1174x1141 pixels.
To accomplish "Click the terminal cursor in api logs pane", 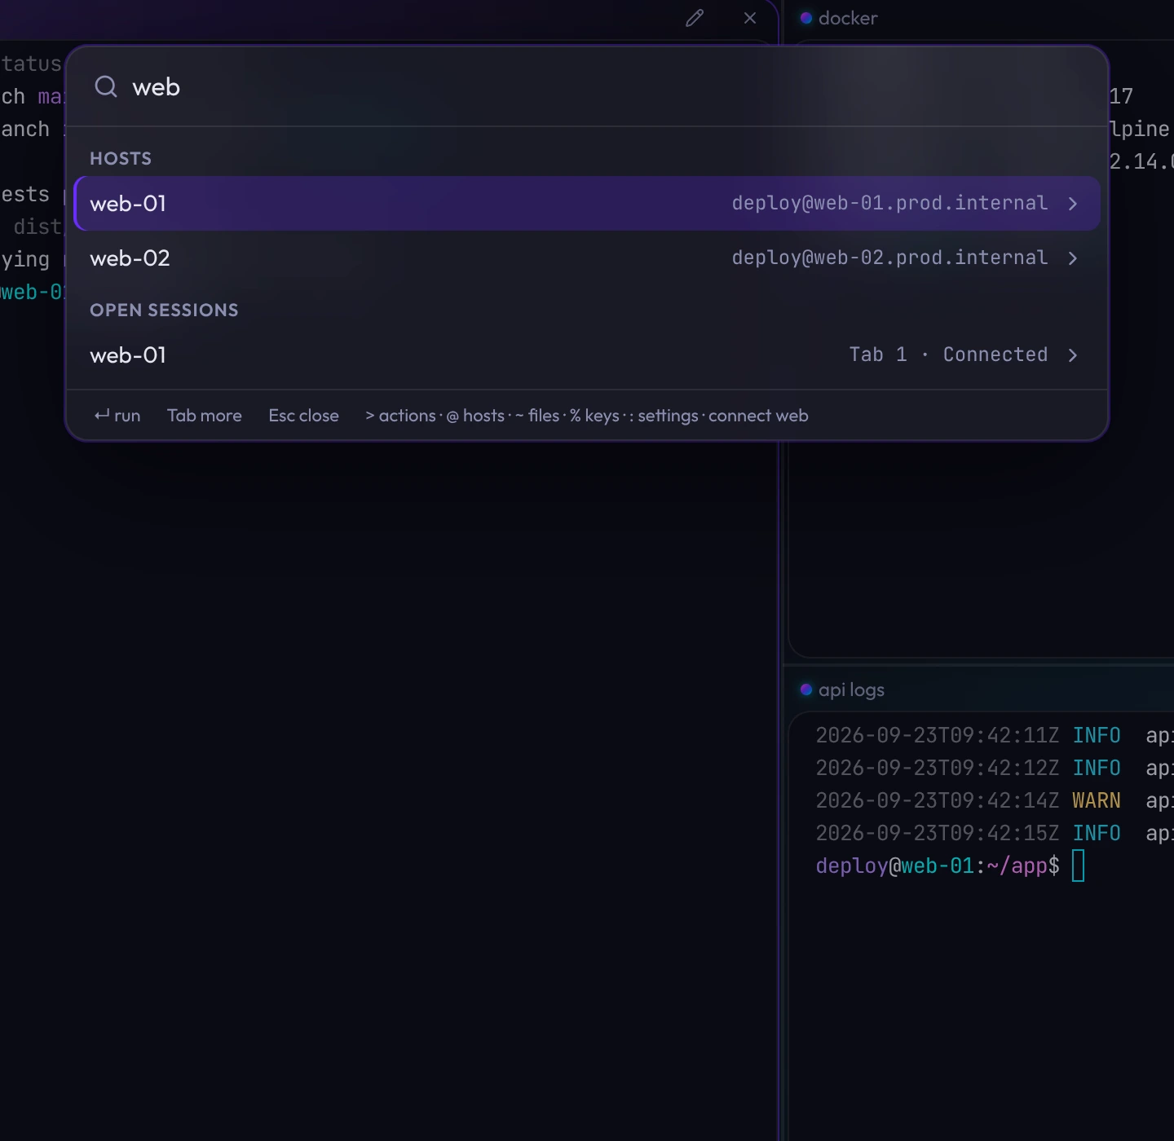I will tap(1078, 866).
